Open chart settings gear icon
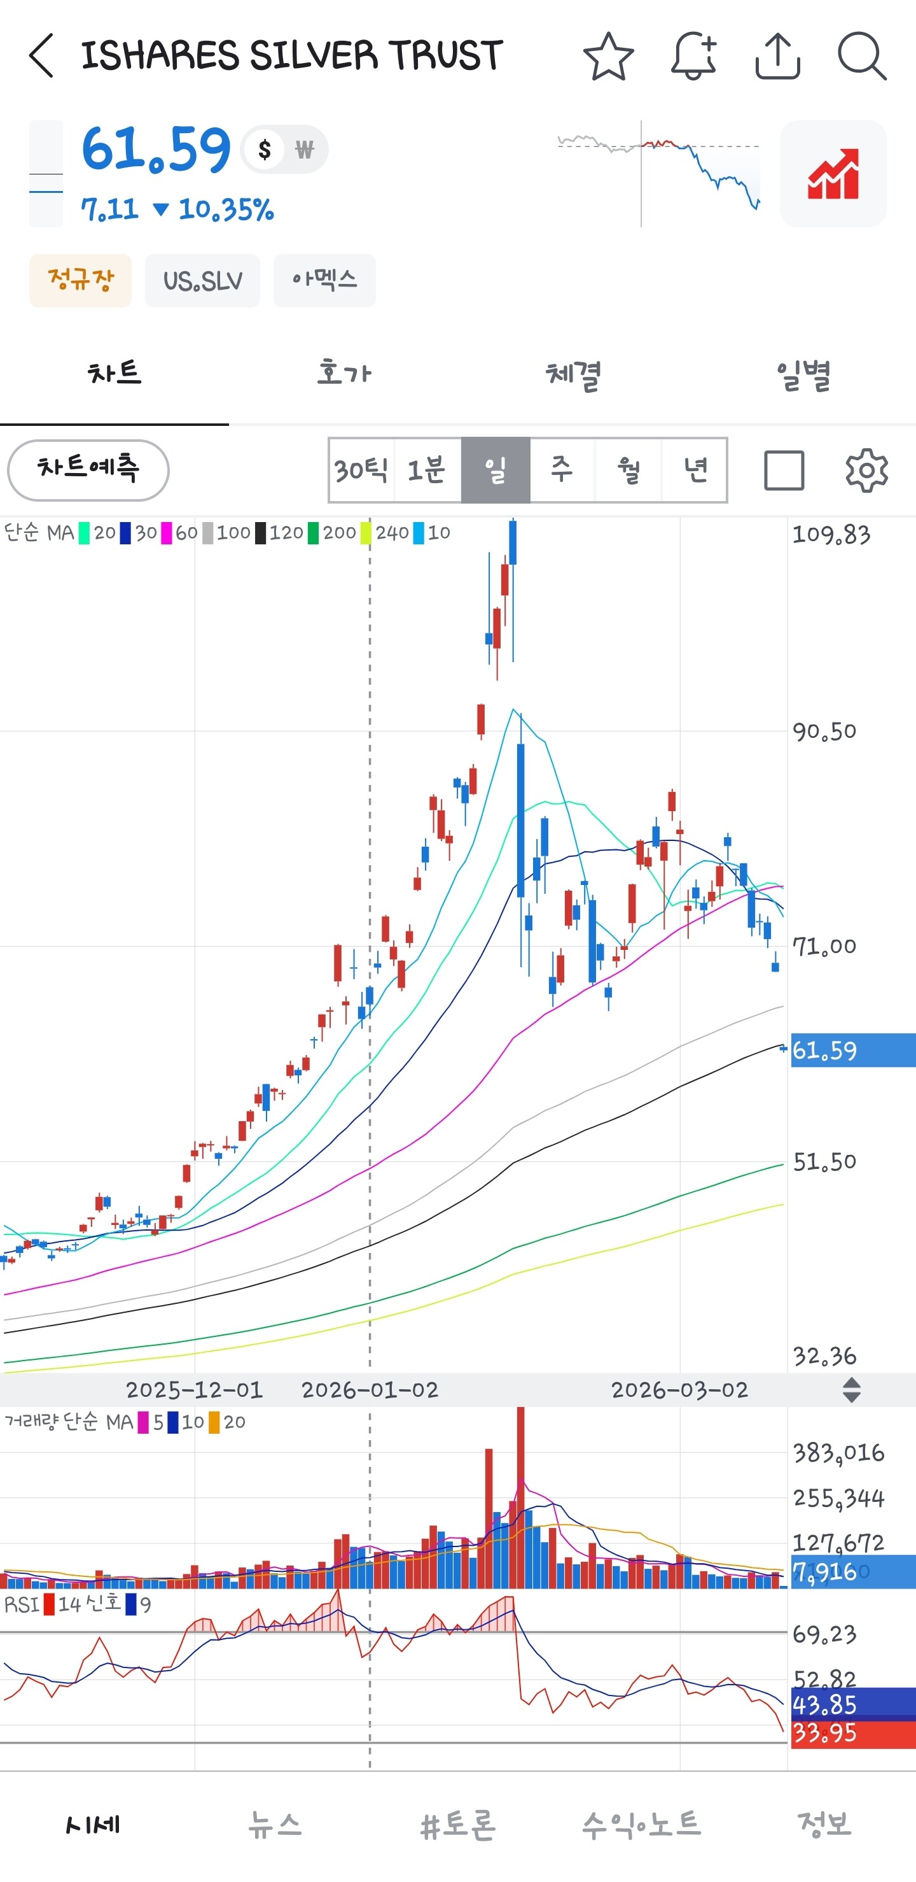 tap(866, 470)
